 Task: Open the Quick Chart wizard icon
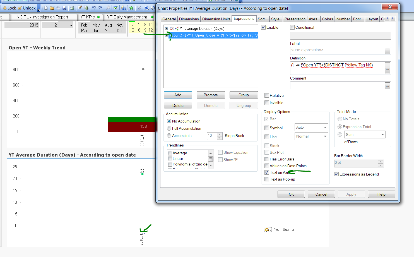pos(124,8)
